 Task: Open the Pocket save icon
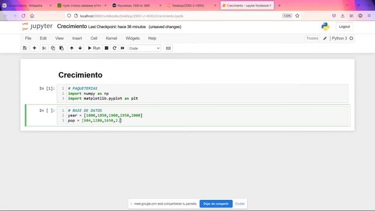pyautogui.click(x=334, y=16)
